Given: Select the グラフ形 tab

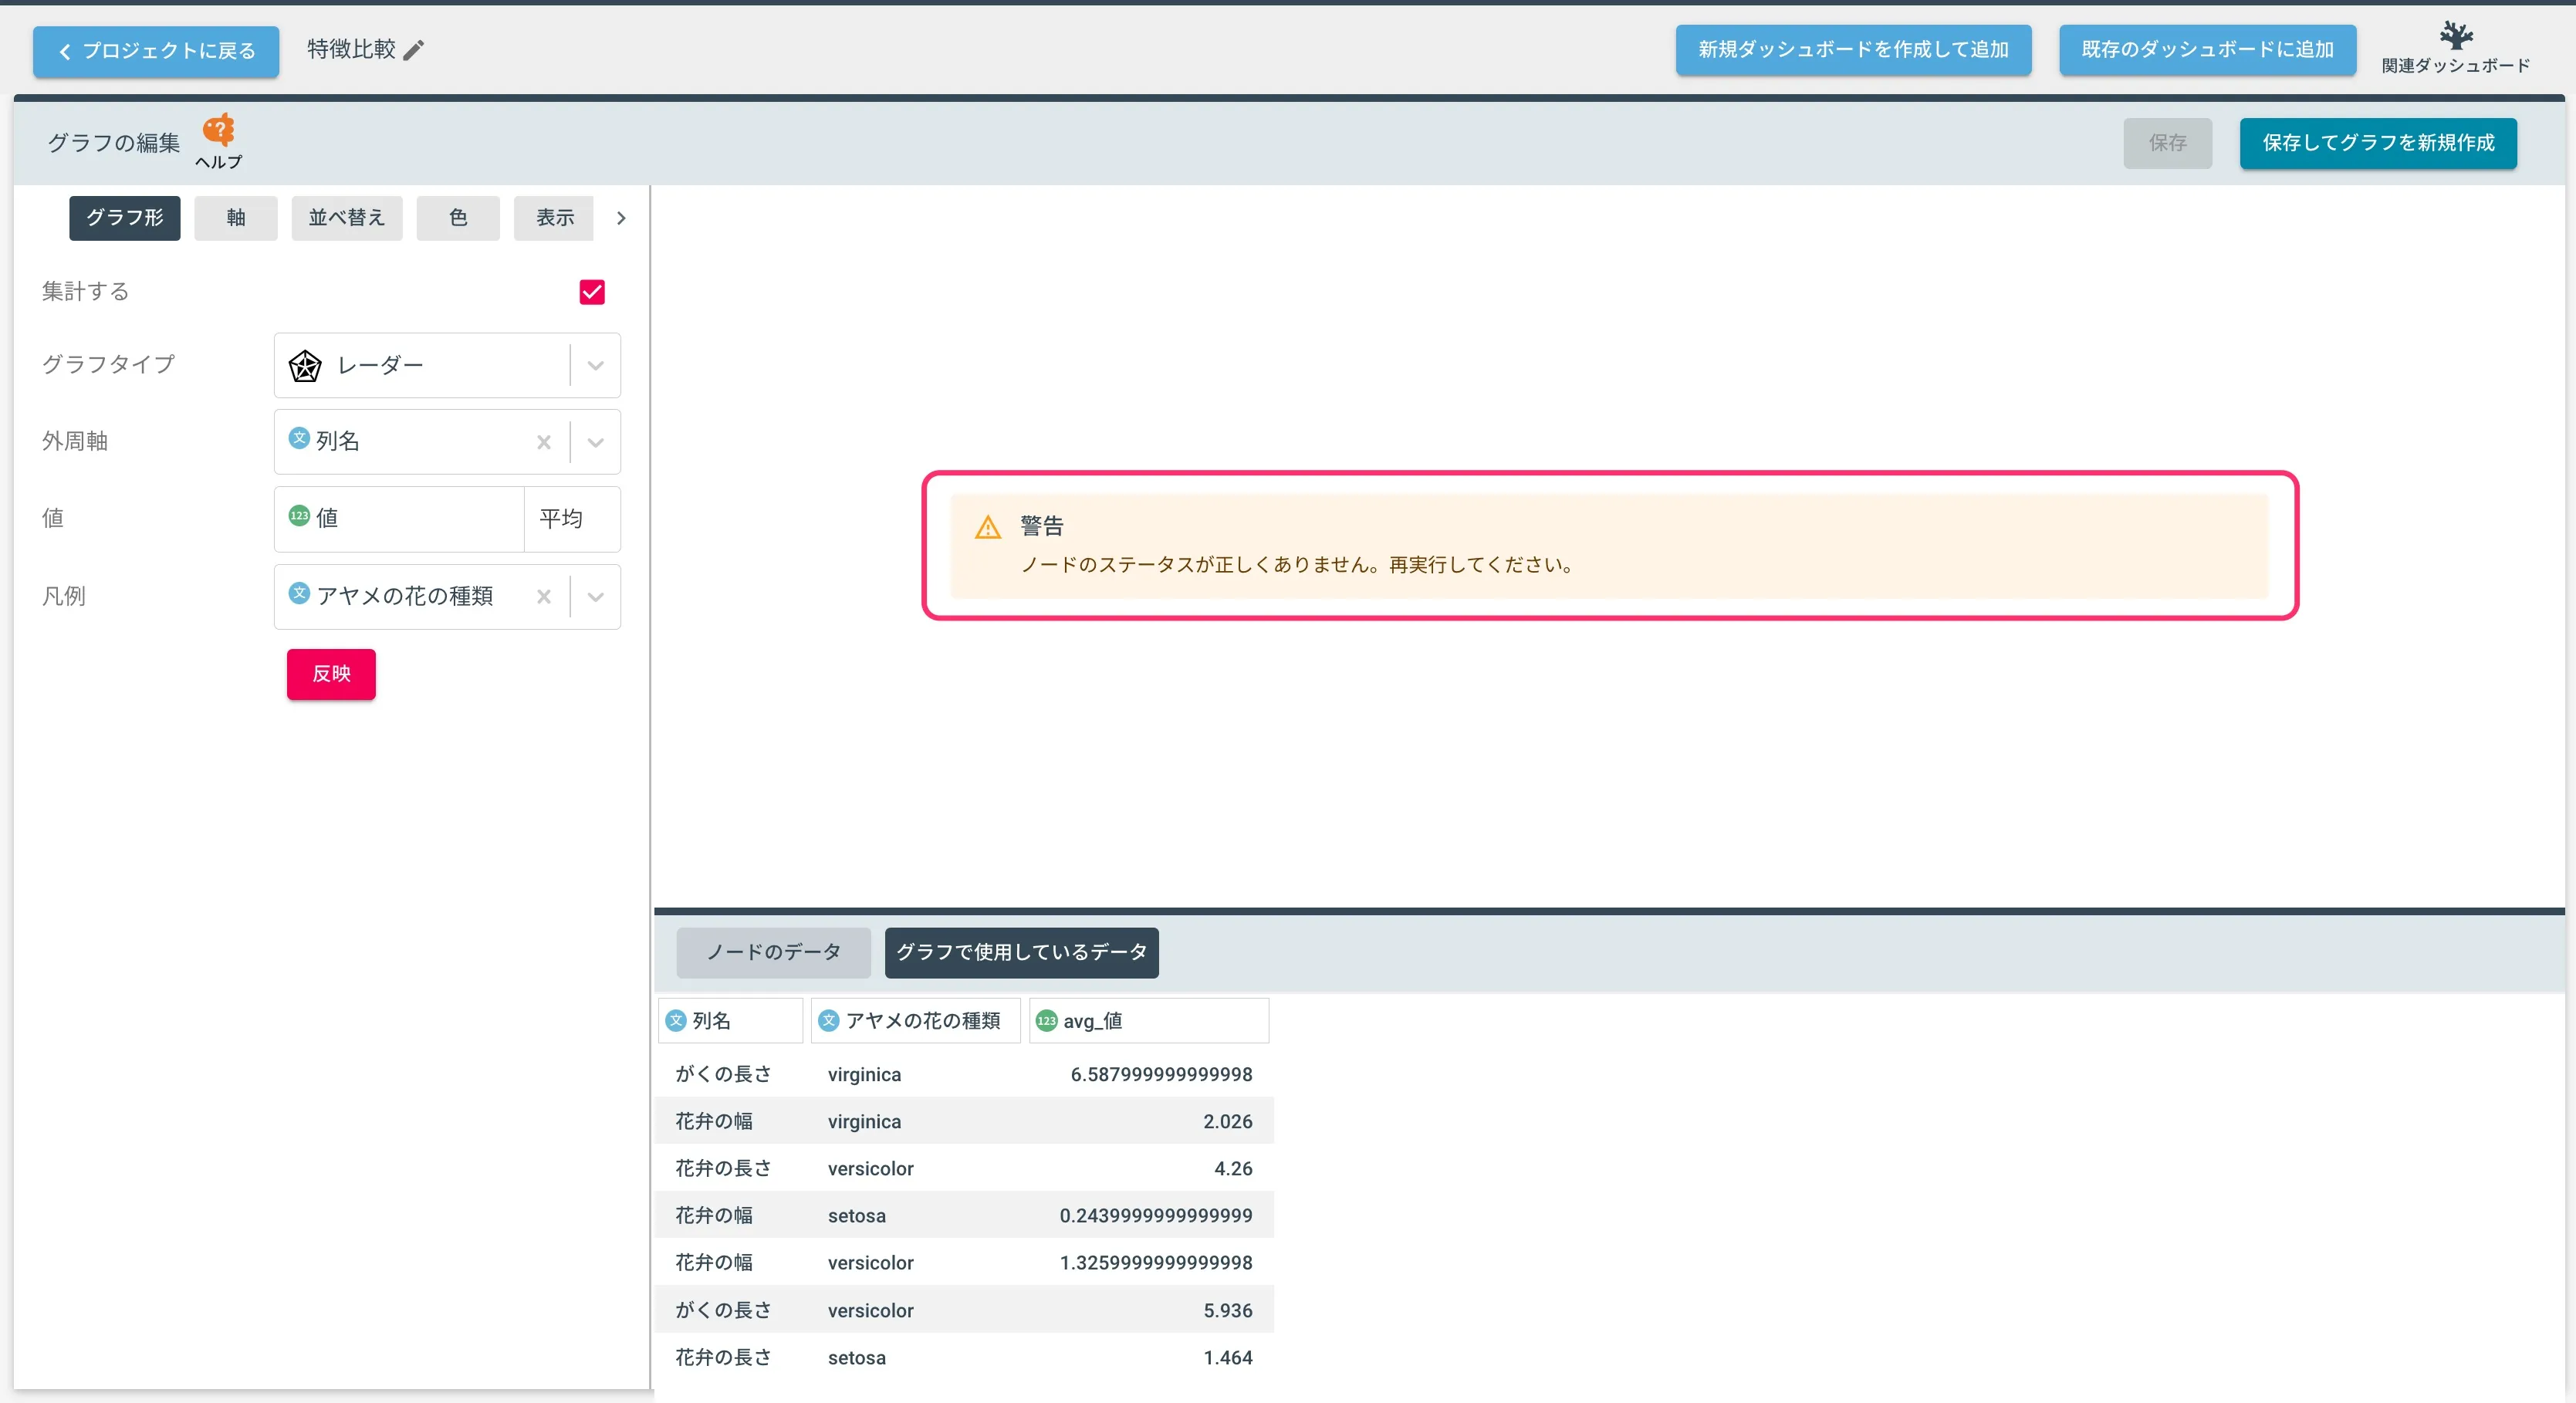Looking at the screenshot, I should tap(125, 218).
